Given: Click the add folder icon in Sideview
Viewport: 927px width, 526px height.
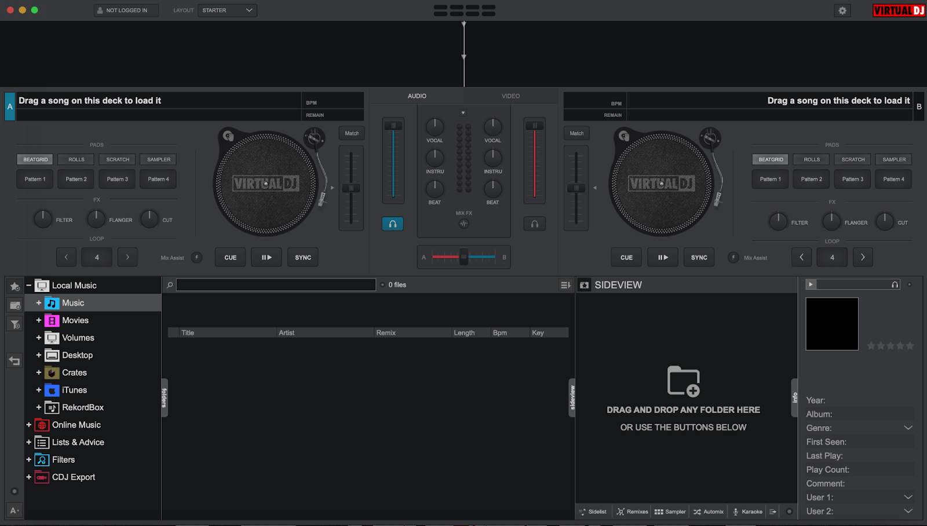Looking at the screenshot, I should (x=684, y=381).
